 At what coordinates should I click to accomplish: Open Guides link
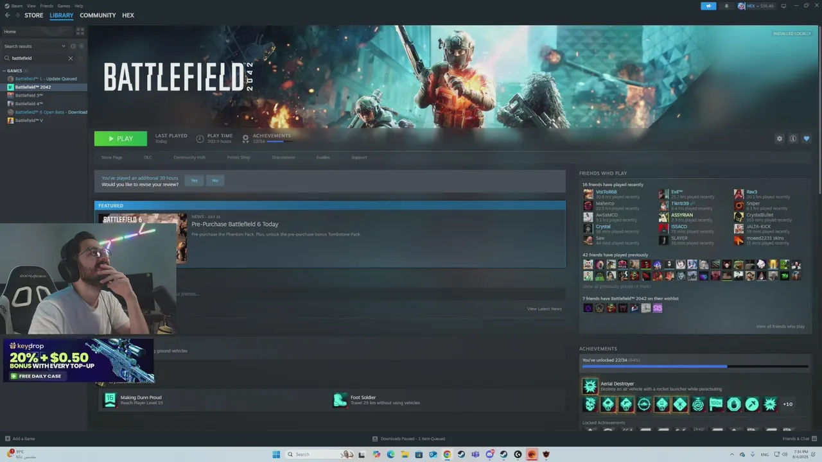[323, 157]
